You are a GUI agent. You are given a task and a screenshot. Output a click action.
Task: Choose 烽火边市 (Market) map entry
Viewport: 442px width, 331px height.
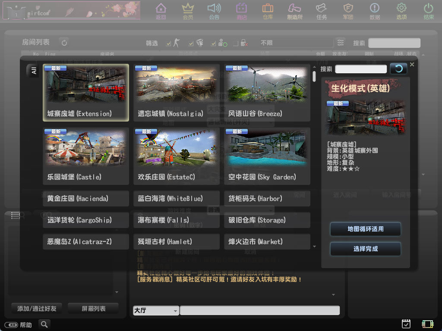click(267, 241)
